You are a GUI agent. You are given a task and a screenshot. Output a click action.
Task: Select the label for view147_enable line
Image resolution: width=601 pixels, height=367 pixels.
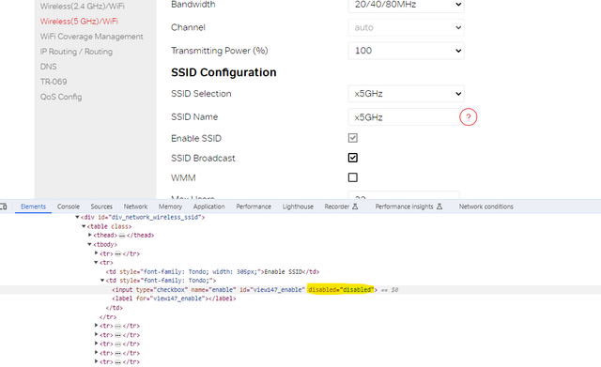(174, 298)
